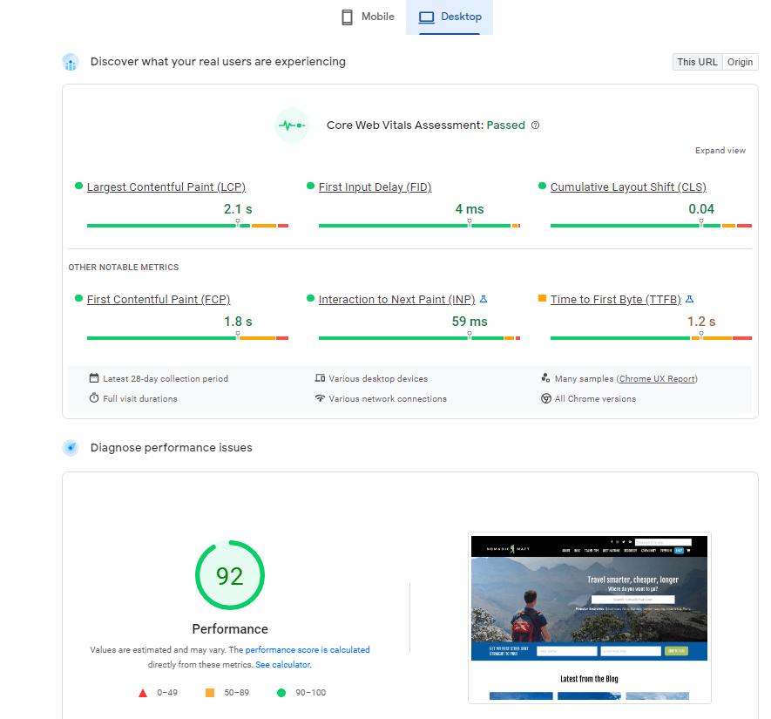Click the network connections wifi icon
Image resolution: width=771 pixels, height=719 pixels.
click(x=321, y=398)
